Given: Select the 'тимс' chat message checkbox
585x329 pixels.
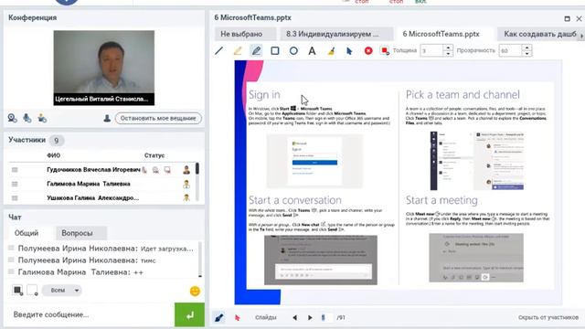Looking at the screenshot, I should coord(11,260).
